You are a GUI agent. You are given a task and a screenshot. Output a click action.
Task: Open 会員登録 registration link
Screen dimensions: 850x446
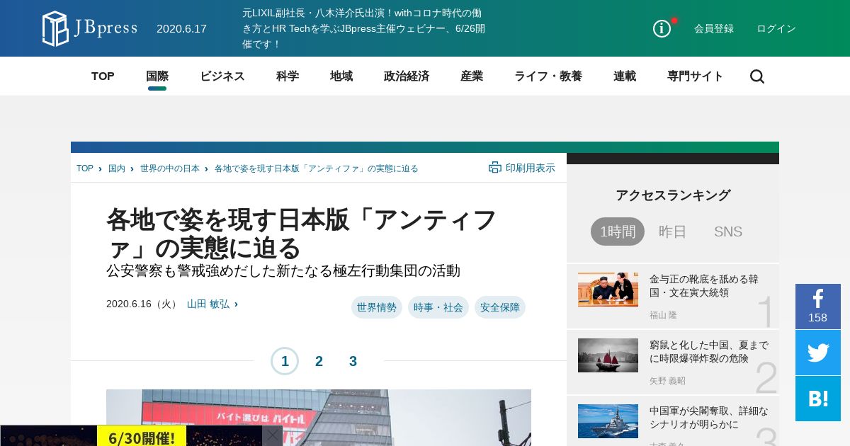714,28
